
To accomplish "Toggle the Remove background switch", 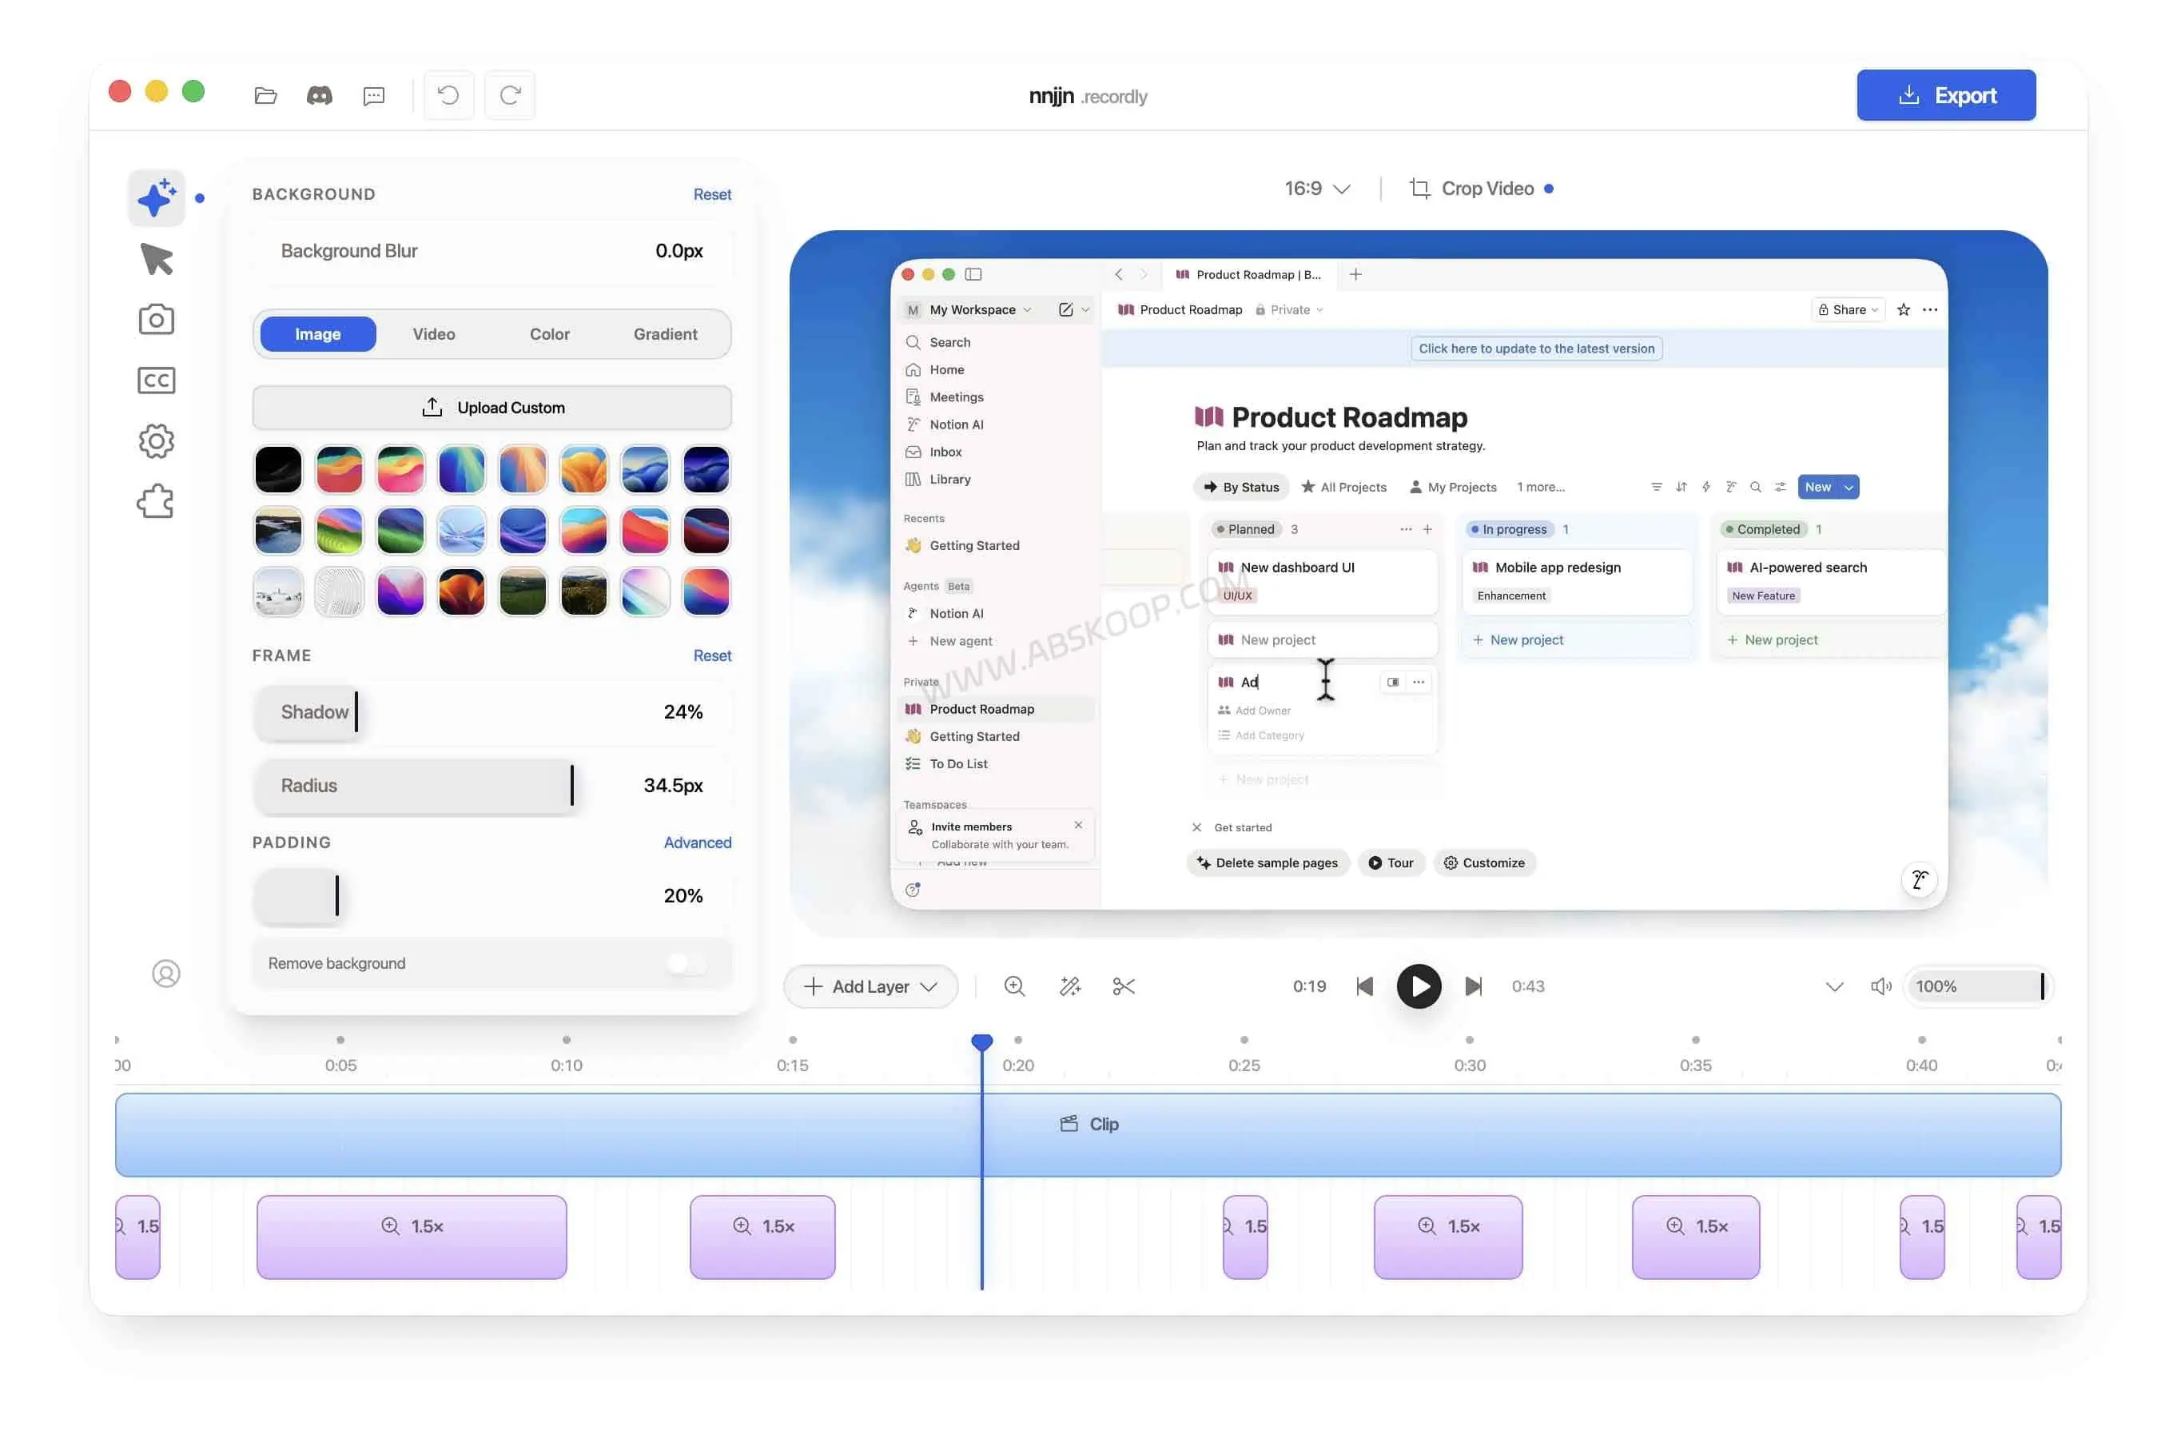I will [686, 964].
